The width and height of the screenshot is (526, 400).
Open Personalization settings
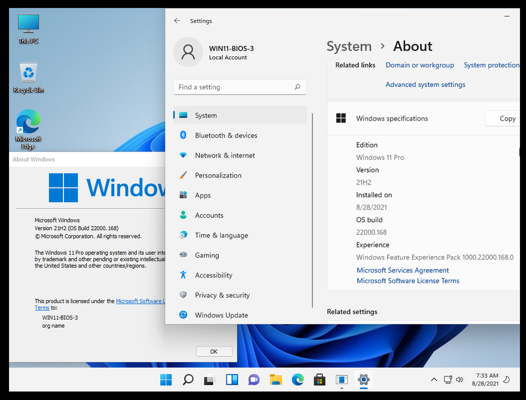point(240,175)
